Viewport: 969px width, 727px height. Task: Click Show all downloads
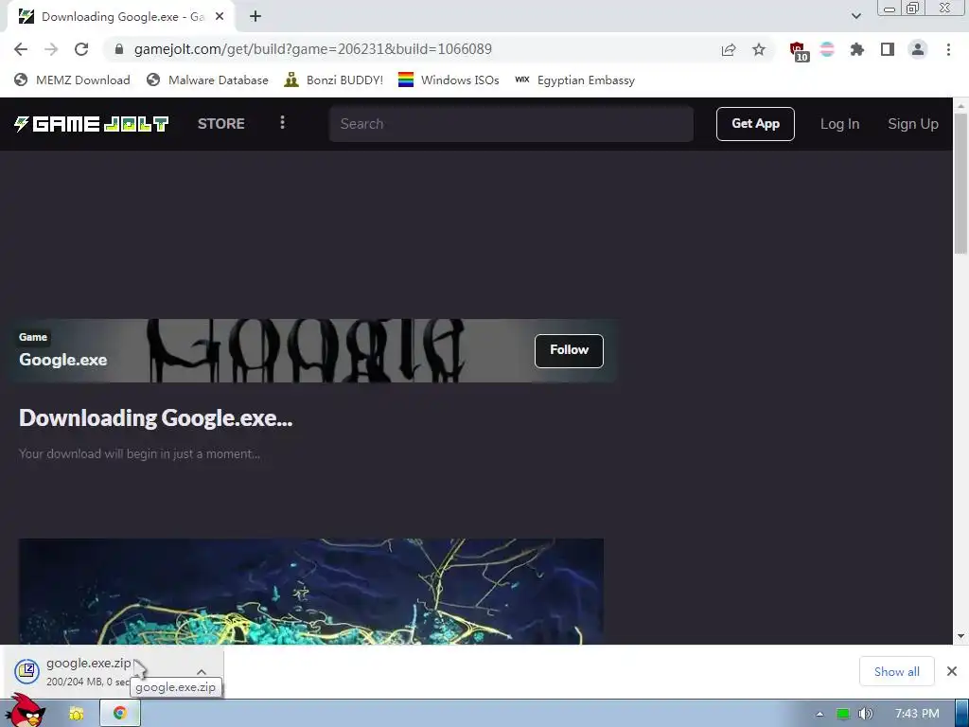(896, 671)
